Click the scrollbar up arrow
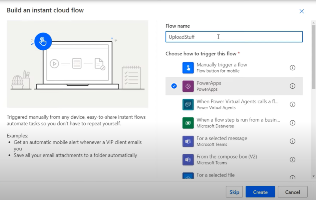 pyautogui.click(x=313, y=23)
